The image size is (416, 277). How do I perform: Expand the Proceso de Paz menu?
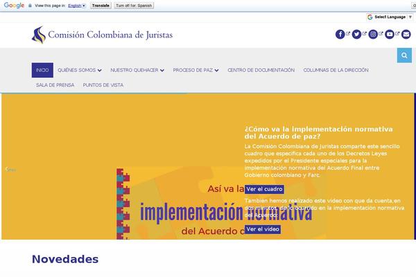click(x=196, y=70)
